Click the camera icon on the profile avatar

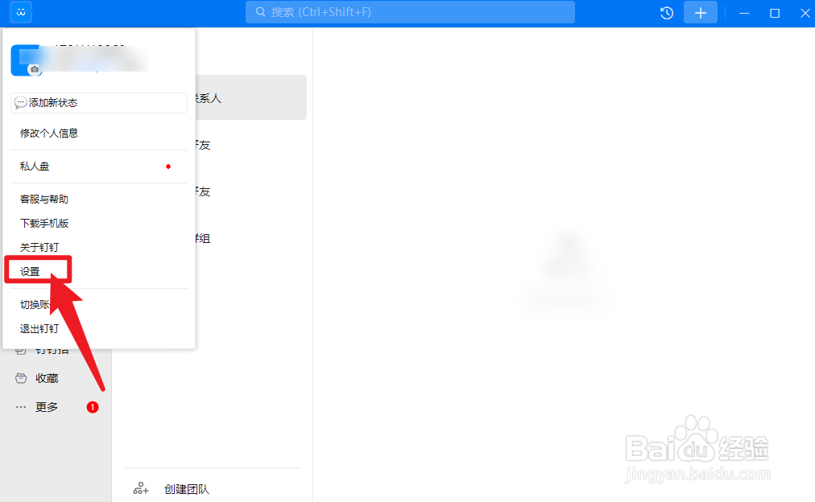point(33,70)
